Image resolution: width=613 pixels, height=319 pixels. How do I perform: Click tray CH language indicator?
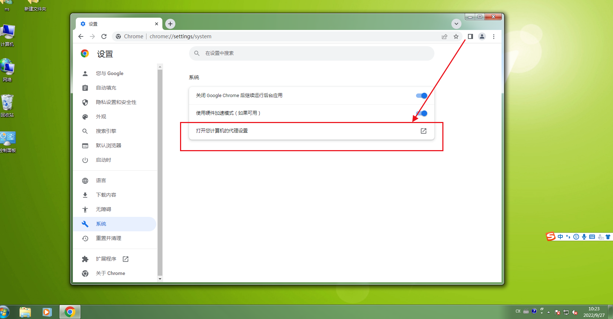point(518,311)
